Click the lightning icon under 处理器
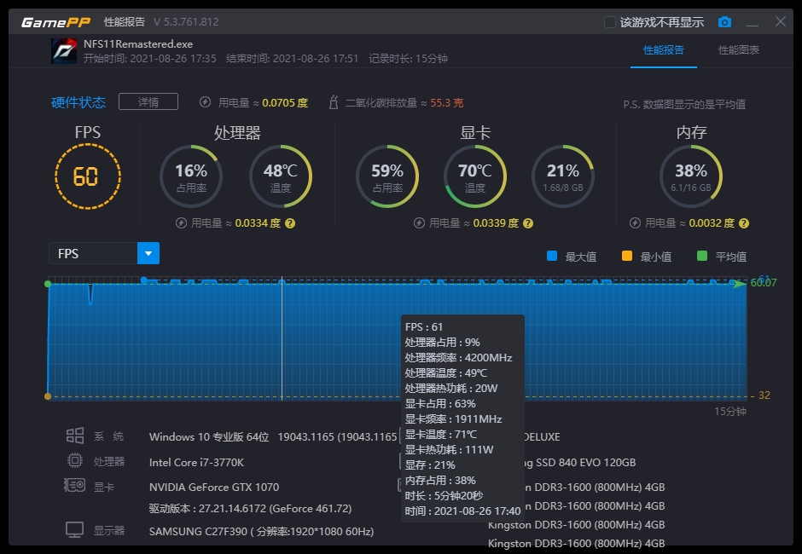The height and width of the screenshot is (554, 802). coord(181,222)
